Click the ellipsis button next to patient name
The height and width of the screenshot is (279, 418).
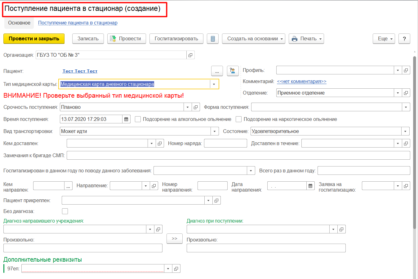[217, 71]
